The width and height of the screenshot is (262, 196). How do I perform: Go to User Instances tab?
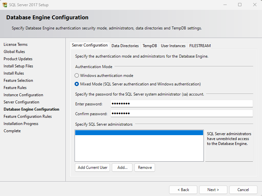[173, 46]
